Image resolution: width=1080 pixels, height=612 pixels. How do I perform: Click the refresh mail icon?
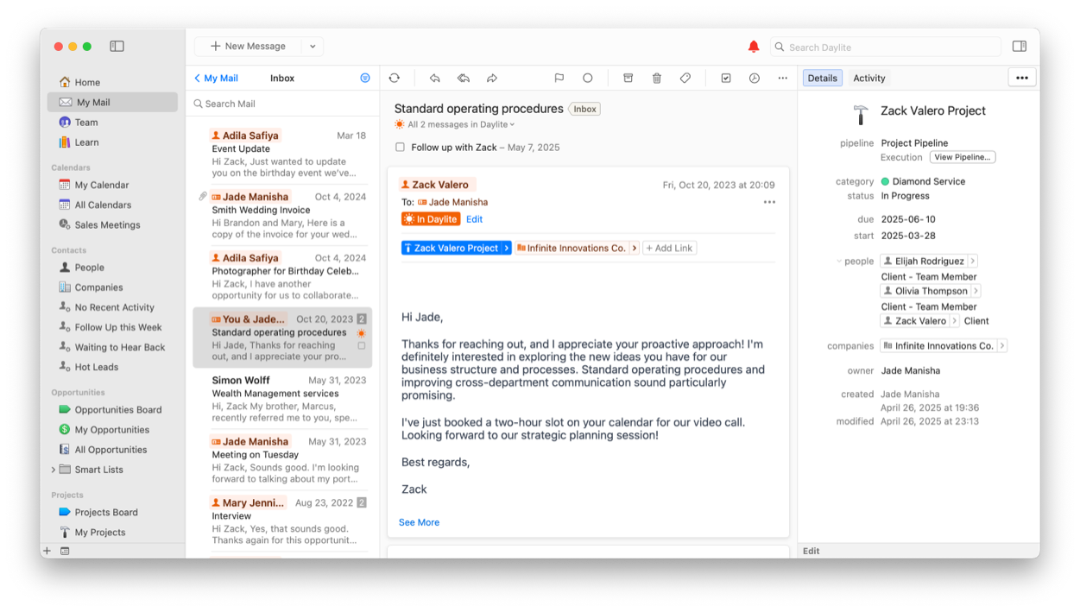point(395,78)
